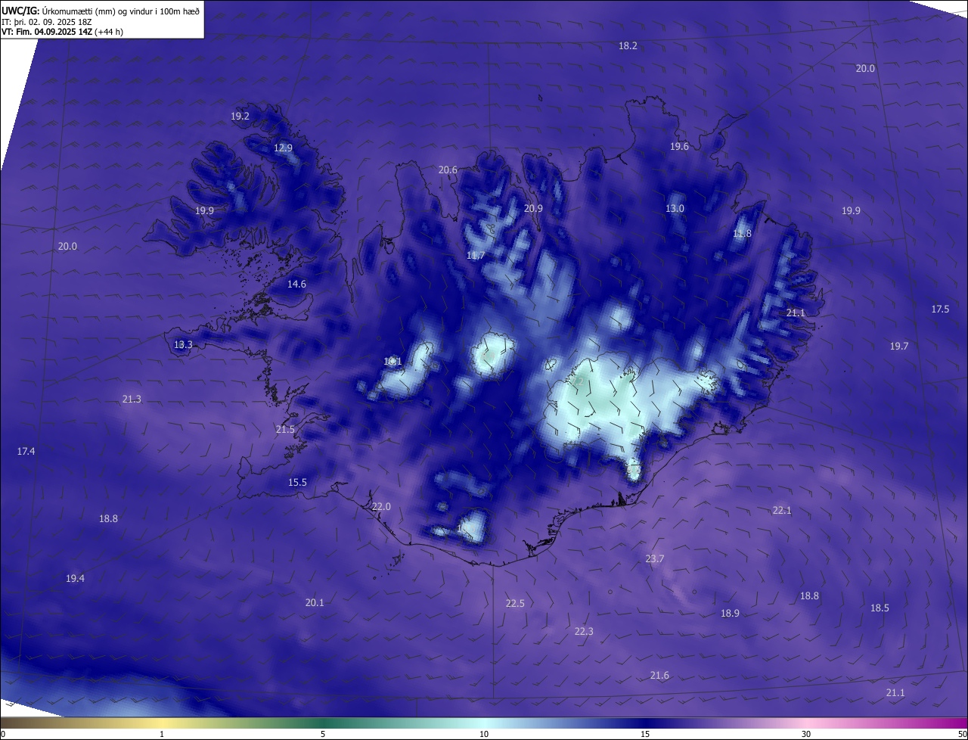
Task: Click the 20.6 value label
Action: [448, 169]
